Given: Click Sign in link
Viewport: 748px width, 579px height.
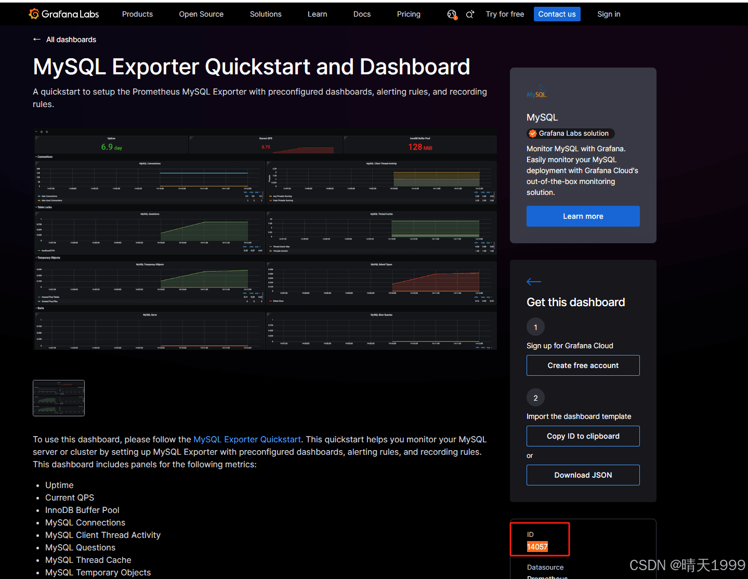Looking at the screenshot, I should (609, 14).
